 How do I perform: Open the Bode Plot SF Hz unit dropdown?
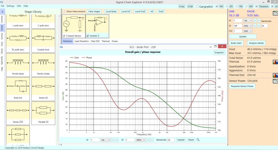coord(105,140)
